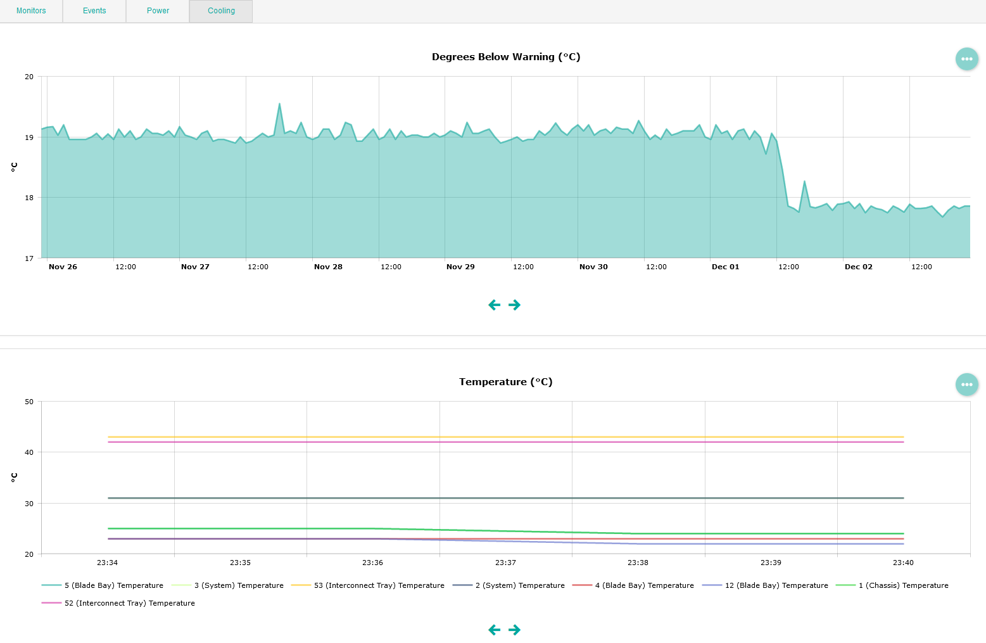Open the Monitors tab

tap(31, 11)
